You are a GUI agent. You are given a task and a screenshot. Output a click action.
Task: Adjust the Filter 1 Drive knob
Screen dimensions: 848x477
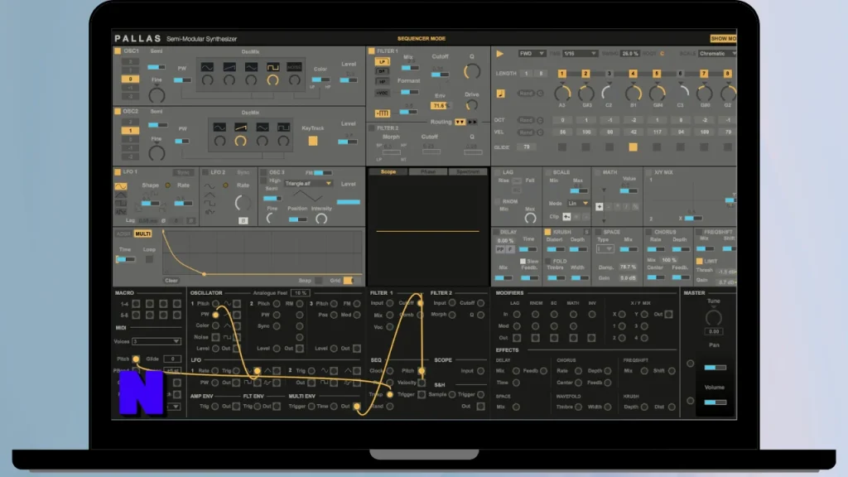tap(471, 105)
